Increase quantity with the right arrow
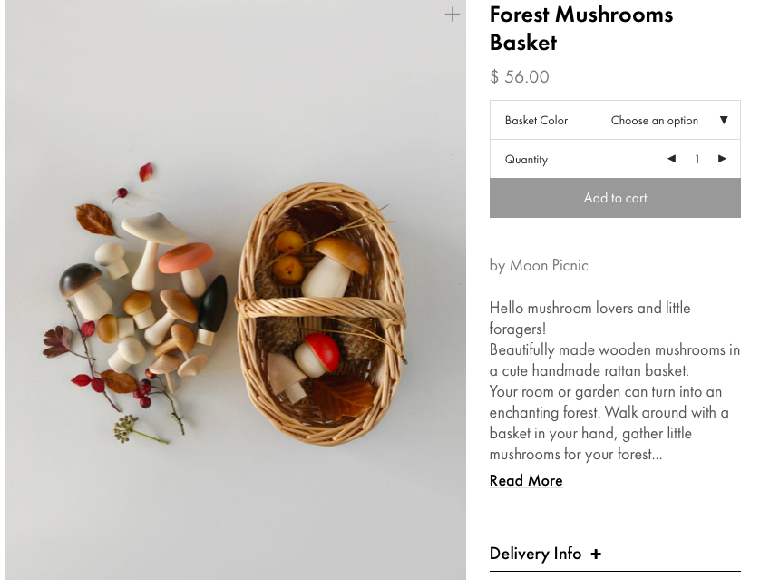 [722, 159]
